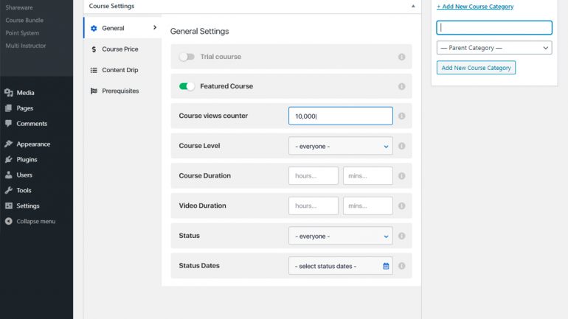Open Tools in the sidebar menu
The image size is (568, 319).
coord(24,190)
